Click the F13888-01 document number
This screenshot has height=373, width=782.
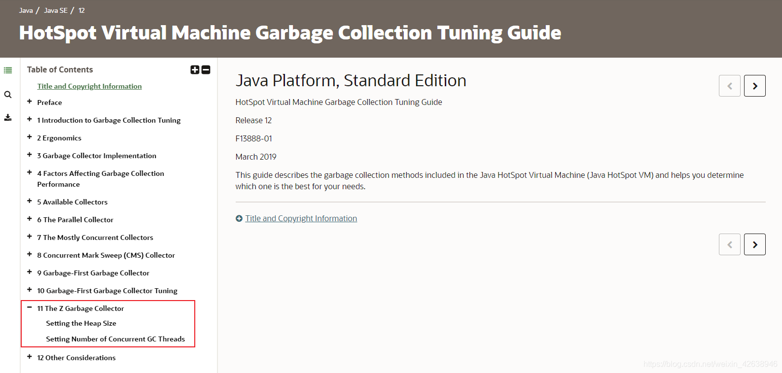coord(253,138)
